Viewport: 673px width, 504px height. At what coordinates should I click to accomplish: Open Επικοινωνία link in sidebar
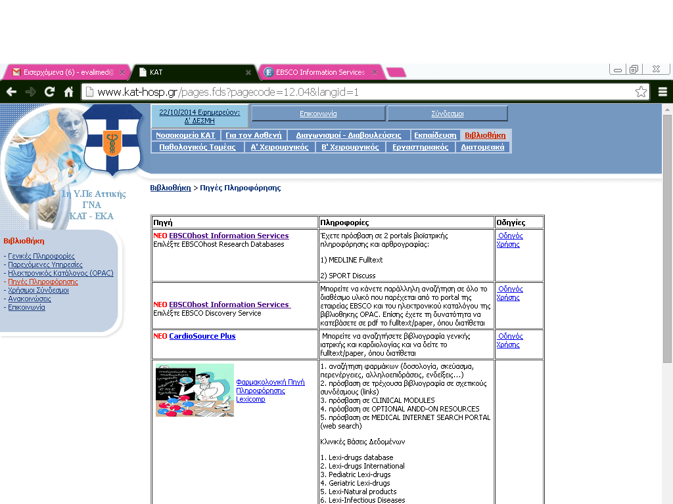(x=26, y=307)
